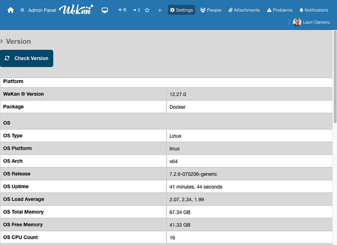This screenshot has height=245, width=337.
Task: Select the OS Arch value x64
Action: tap(173, 161)
